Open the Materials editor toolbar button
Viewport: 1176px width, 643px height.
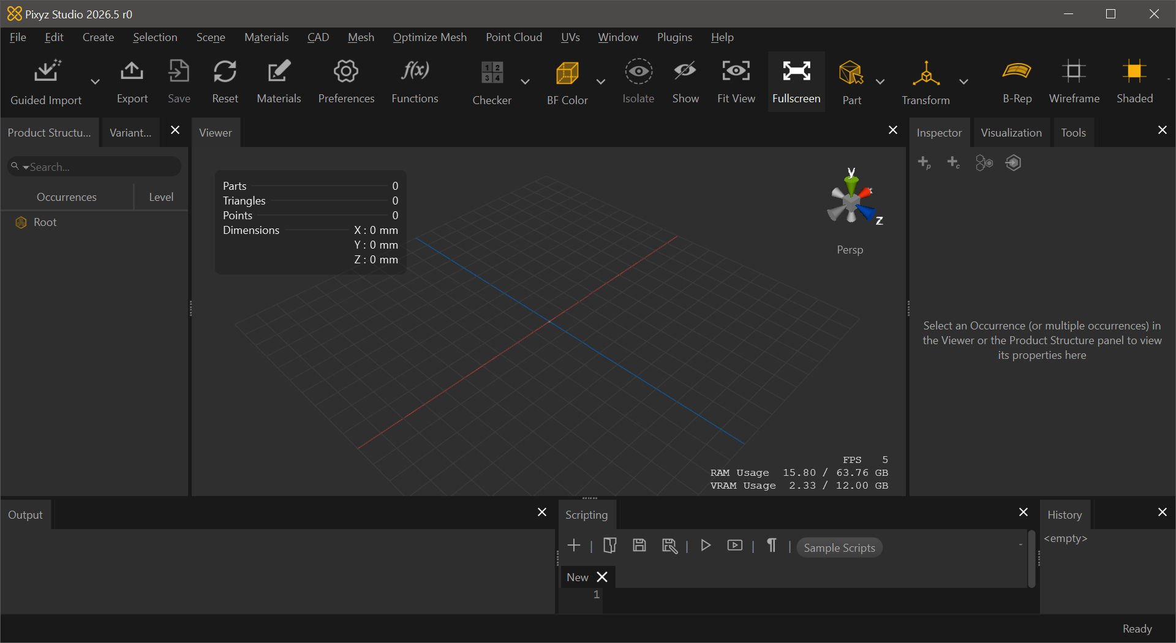pos(279,81)
